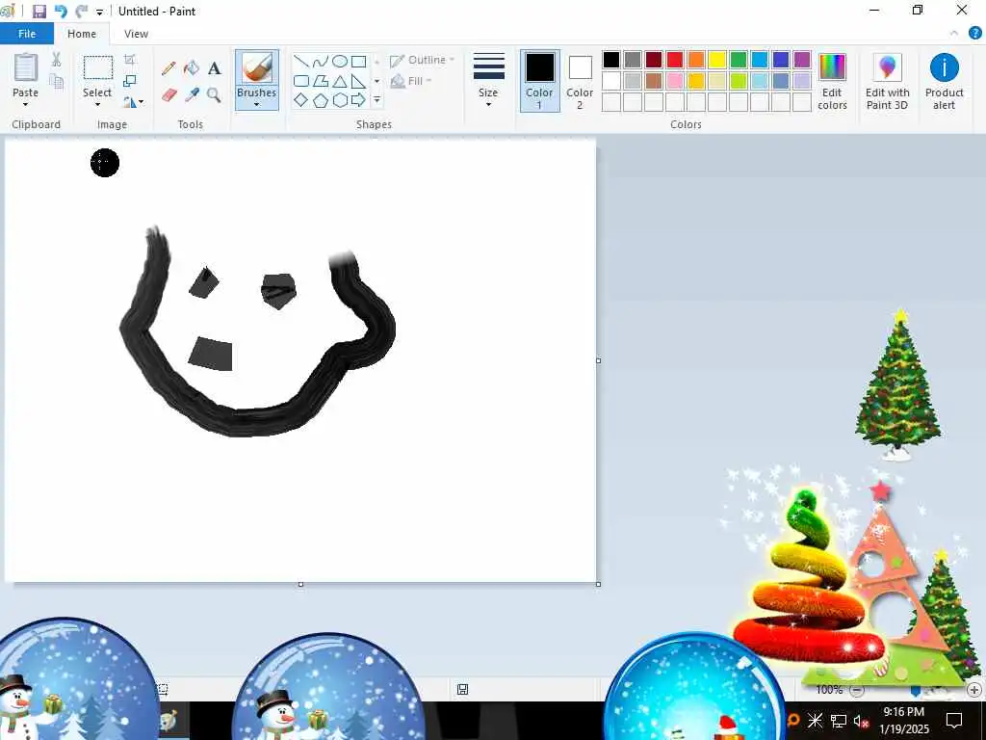The height and width of the screenshot is (740, 986).
Task: Open the Windows notification center icon
Action: coord(954,721)
